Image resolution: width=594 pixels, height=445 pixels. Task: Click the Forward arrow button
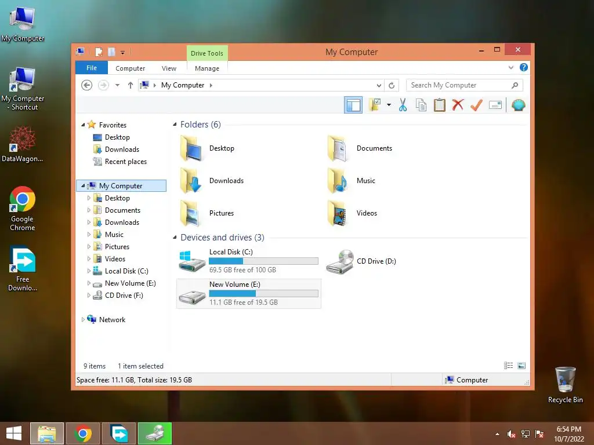[x=103, y=85]
